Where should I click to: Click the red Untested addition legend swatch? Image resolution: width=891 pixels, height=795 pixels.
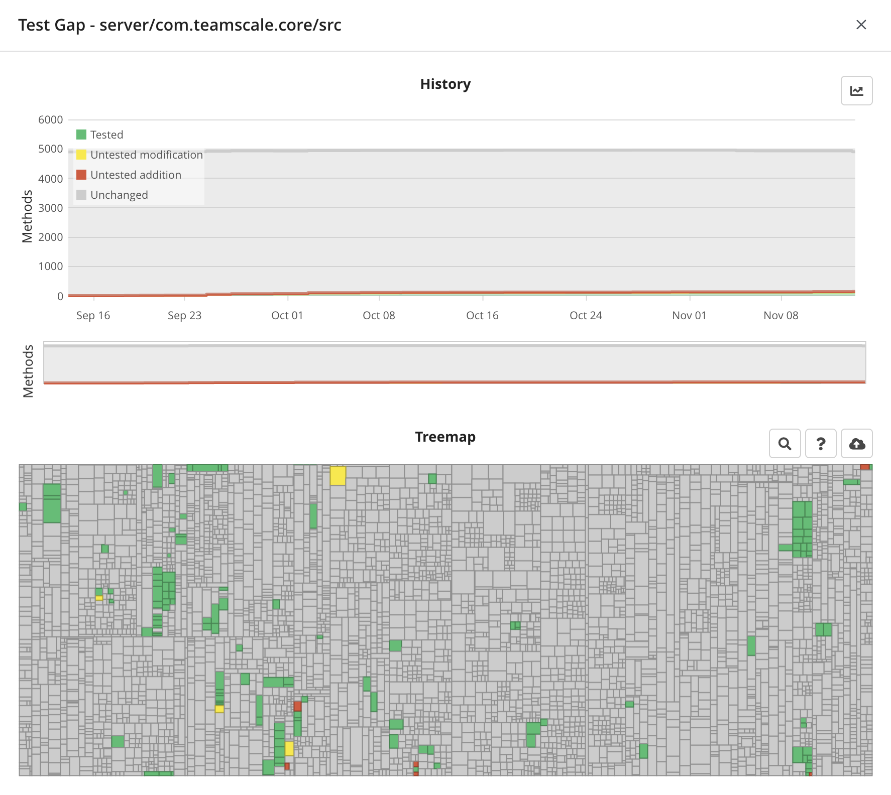point(81,174)
